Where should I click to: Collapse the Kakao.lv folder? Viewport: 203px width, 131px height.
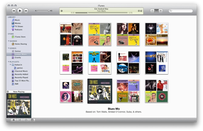click(10, 65)
